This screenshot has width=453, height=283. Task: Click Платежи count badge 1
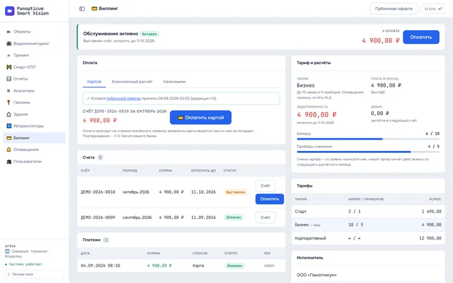coord(106,240)
